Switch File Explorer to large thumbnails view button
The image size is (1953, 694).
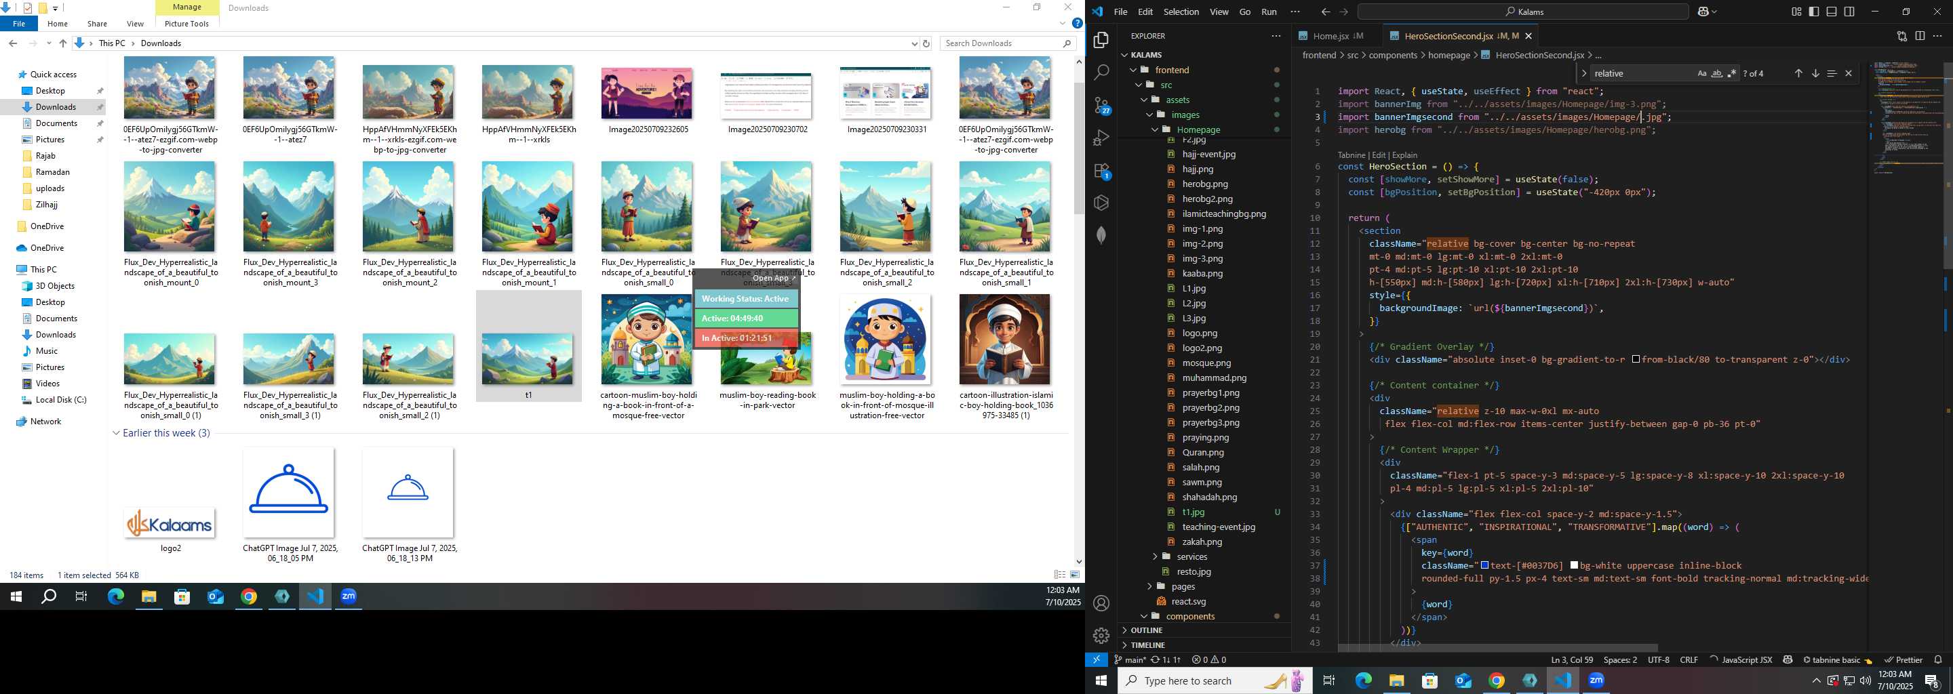1074,575
